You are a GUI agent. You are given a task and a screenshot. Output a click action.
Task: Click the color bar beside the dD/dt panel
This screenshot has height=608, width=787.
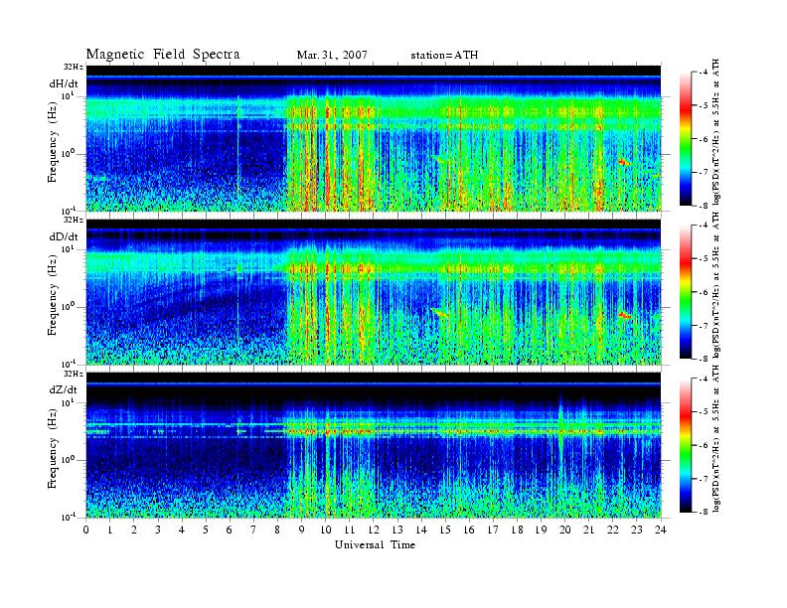point(686,292)
